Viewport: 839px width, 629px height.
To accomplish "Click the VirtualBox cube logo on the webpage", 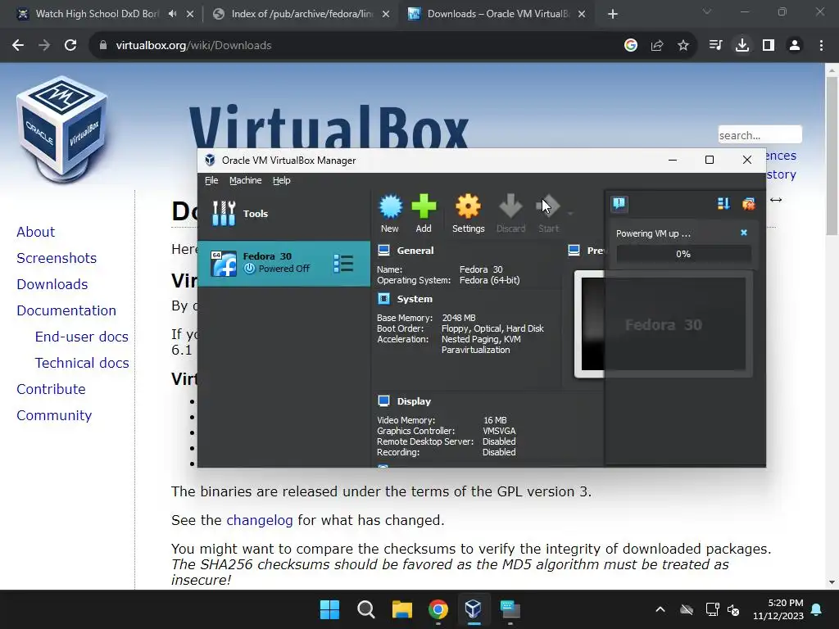I will 62,129.
